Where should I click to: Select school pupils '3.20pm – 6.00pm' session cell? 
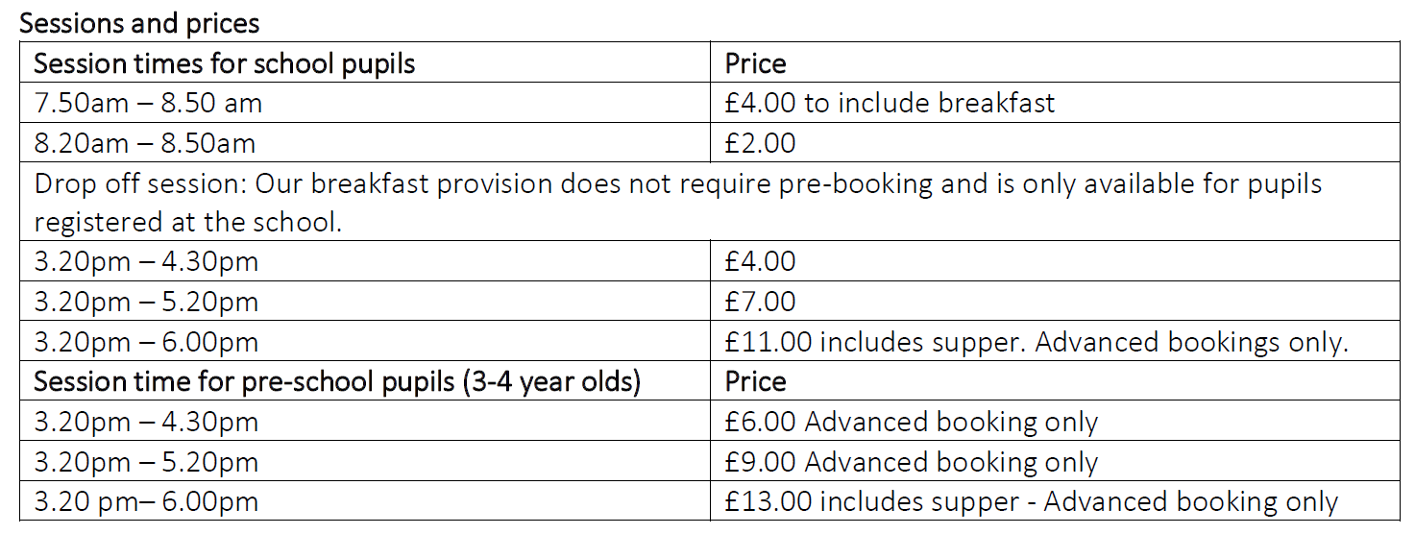pyautogui.click(x=364, y=342)
